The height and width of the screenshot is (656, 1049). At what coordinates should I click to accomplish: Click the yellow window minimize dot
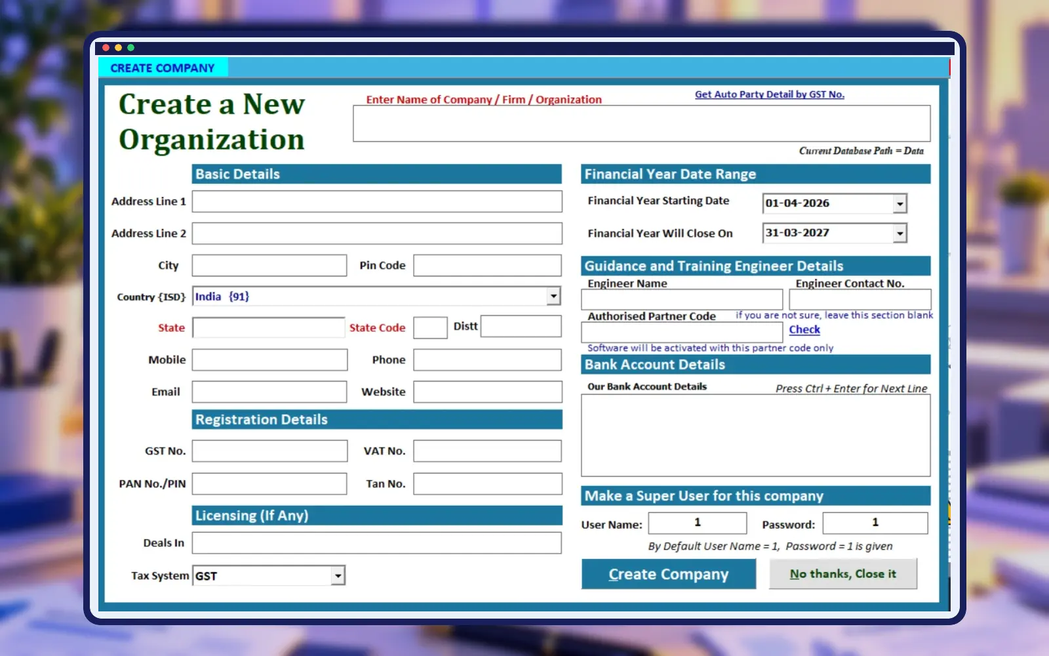pyautogui.click(x=119, y=48)
